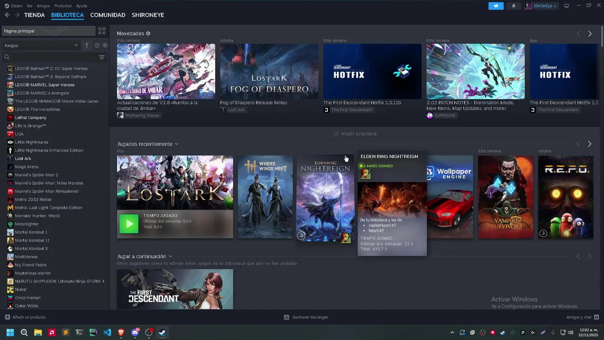The width and height of the screenshot is (604, 340).
Task: Open Fog of Diaspero Release Notes thumbnail
Action: (269, 71)
